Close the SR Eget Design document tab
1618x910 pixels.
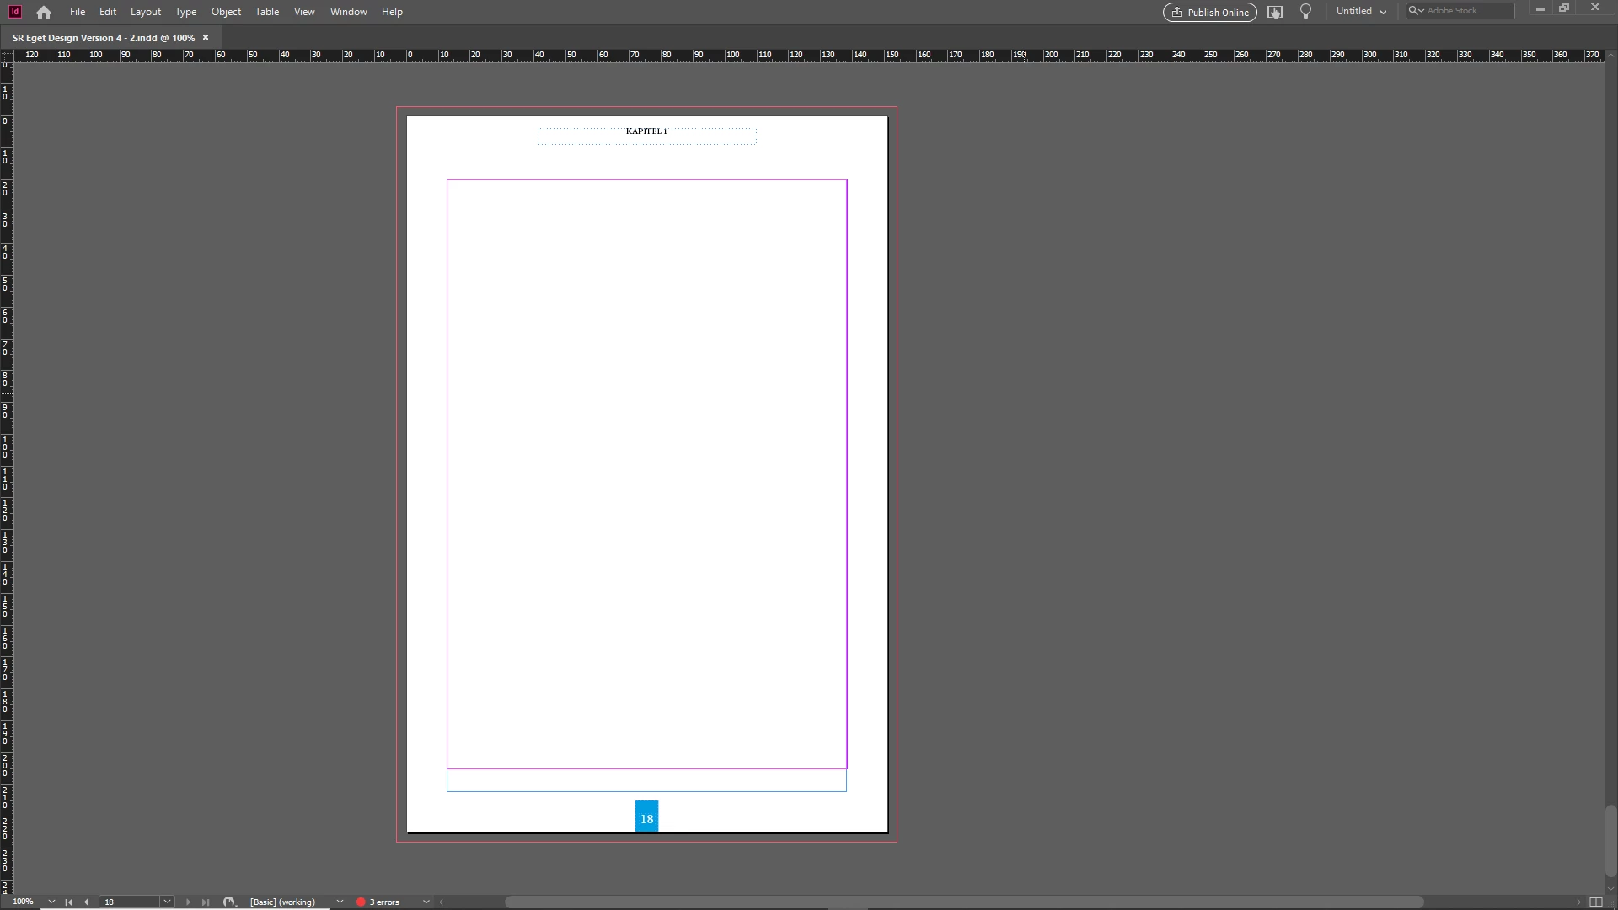(x=206, y=38)
